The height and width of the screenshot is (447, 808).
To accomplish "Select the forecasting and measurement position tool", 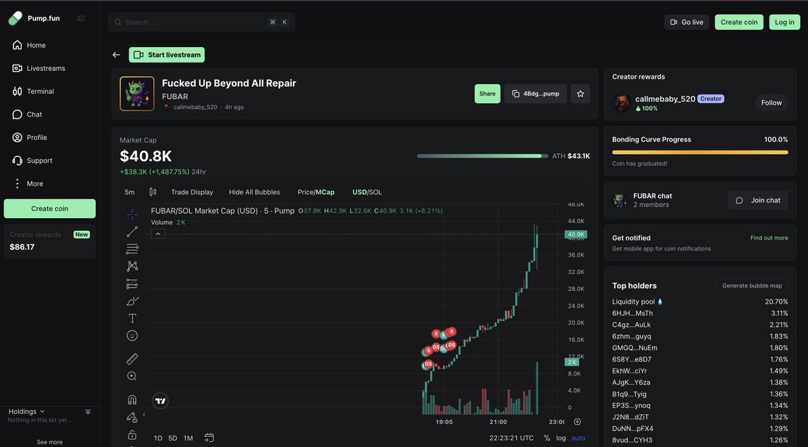I will click(132, 283).
